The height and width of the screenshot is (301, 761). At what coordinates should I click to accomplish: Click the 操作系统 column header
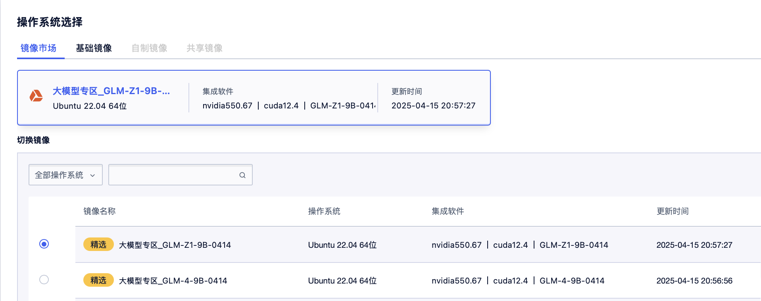324,211
